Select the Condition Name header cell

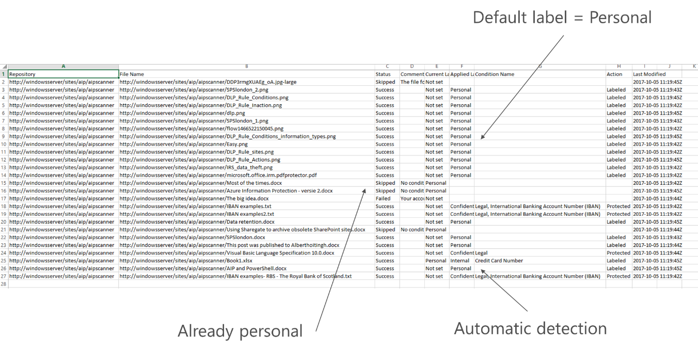click(540, 74)
